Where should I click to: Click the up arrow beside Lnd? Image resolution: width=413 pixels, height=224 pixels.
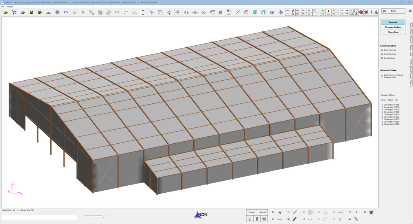pos(347,11)
